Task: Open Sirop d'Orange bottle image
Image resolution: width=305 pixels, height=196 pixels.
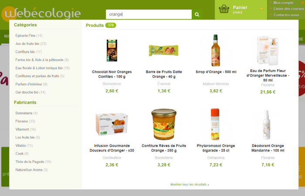Action: pos(216,51)
